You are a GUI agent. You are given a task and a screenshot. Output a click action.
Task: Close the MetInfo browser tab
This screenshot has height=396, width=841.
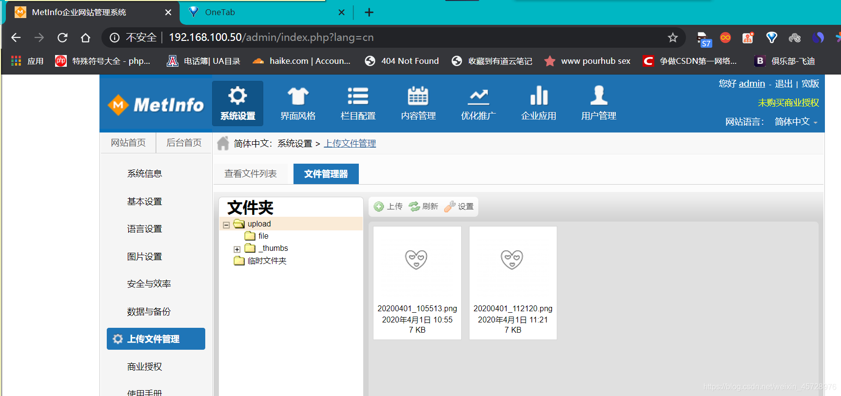click(x=168, y=12)
